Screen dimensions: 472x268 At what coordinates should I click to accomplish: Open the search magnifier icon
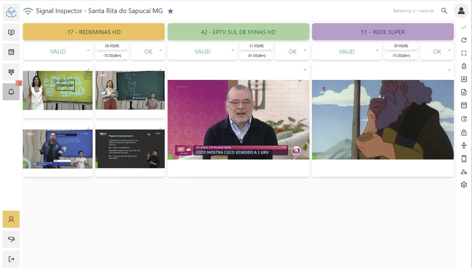tap(444, 11)
